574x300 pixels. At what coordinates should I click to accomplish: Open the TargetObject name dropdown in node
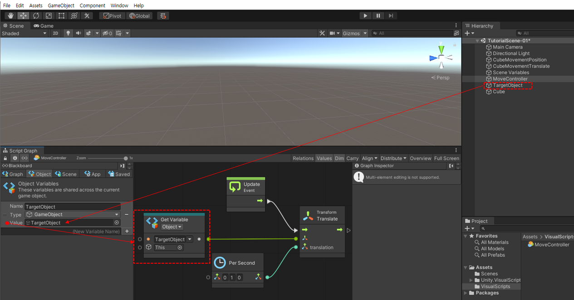click(173, 239)
